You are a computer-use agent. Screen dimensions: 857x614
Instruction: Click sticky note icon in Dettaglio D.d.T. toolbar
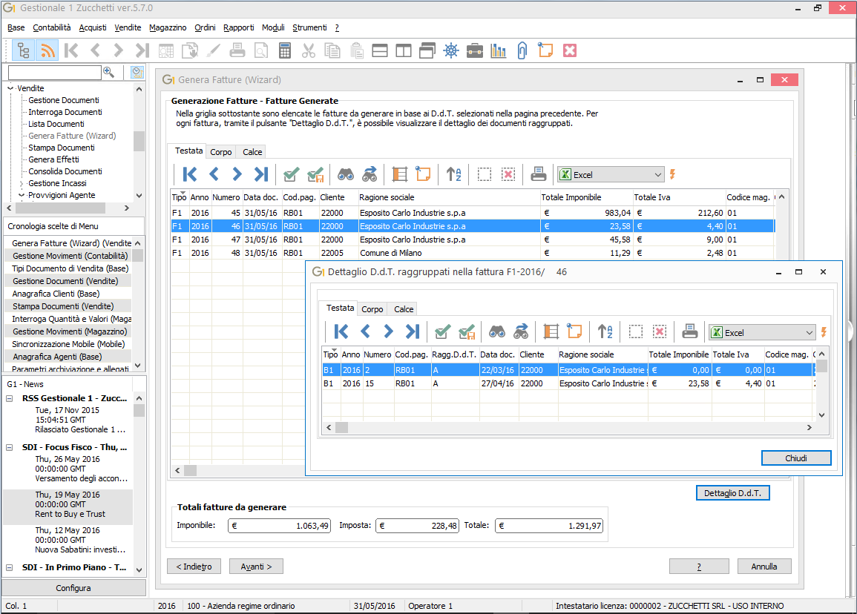click(x=574, y=331)
